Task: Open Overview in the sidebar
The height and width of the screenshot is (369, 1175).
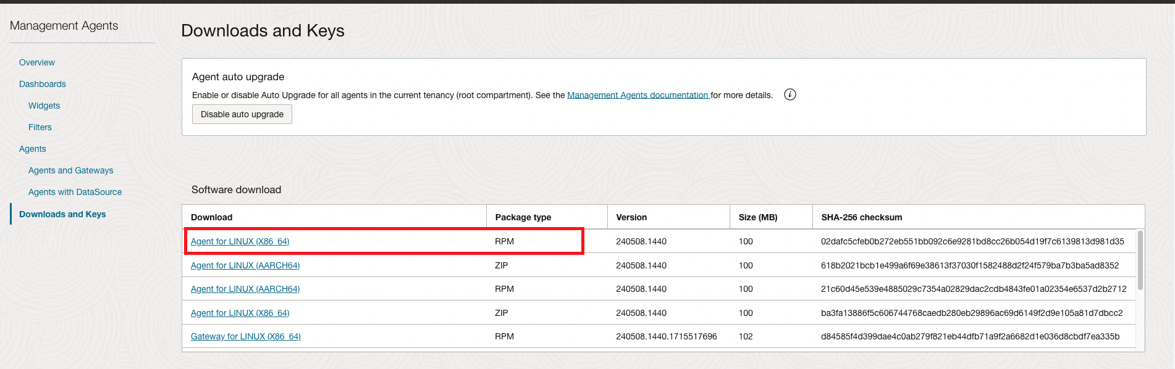Action: (x=37, y=62)
